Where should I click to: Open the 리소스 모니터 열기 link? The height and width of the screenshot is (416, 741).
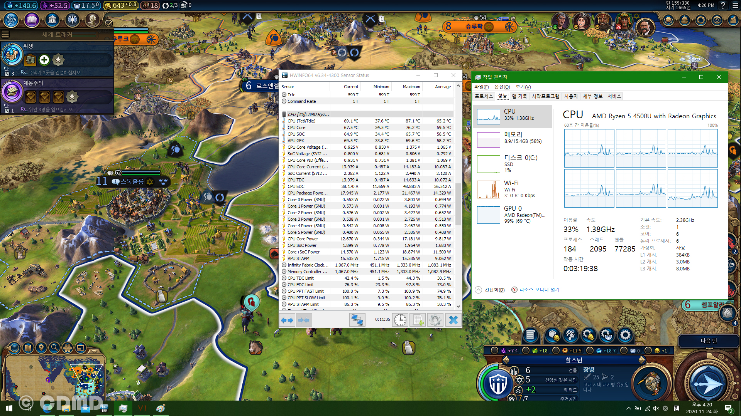(x=539, y=290)
